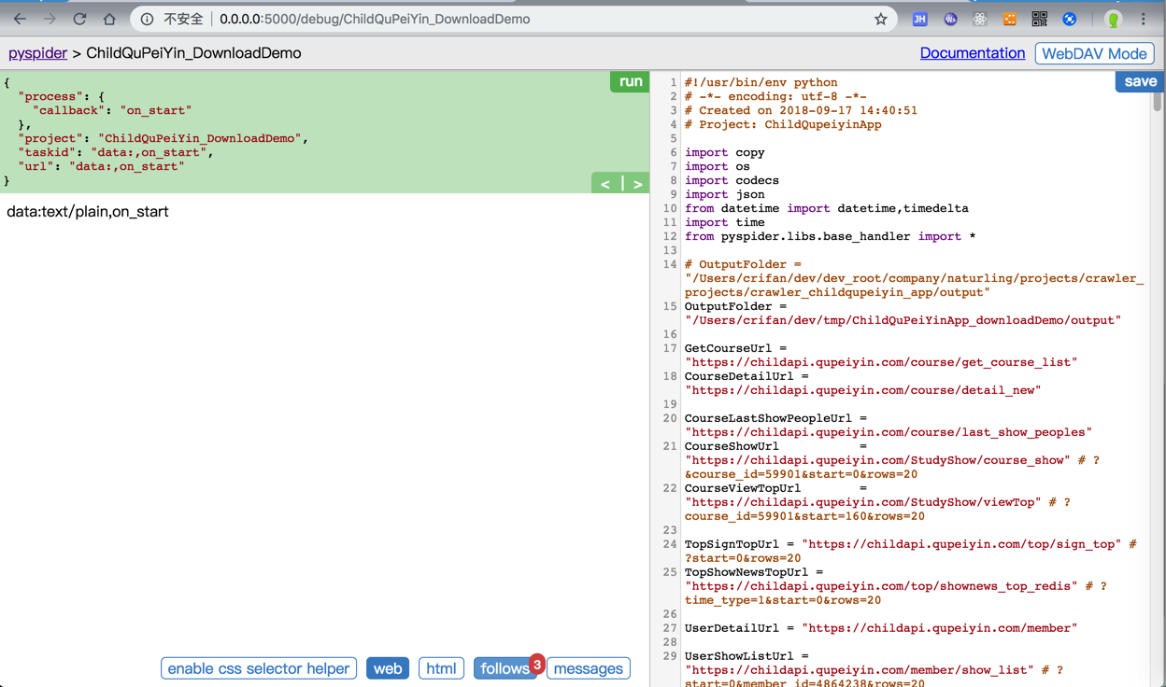Click the "CourseDetailUrl =" code line
The width and height of the screenshot is (1166, 687).
pyautogui.click(x=747, y=376)
